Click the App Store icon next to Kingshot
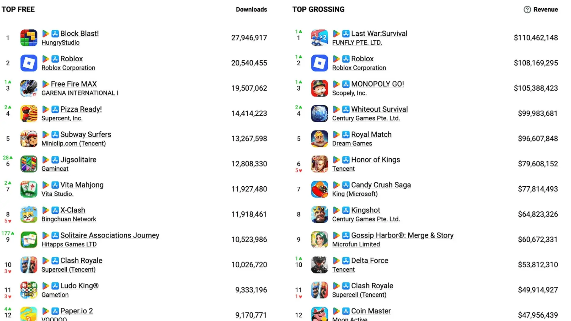 click(346, 210)
